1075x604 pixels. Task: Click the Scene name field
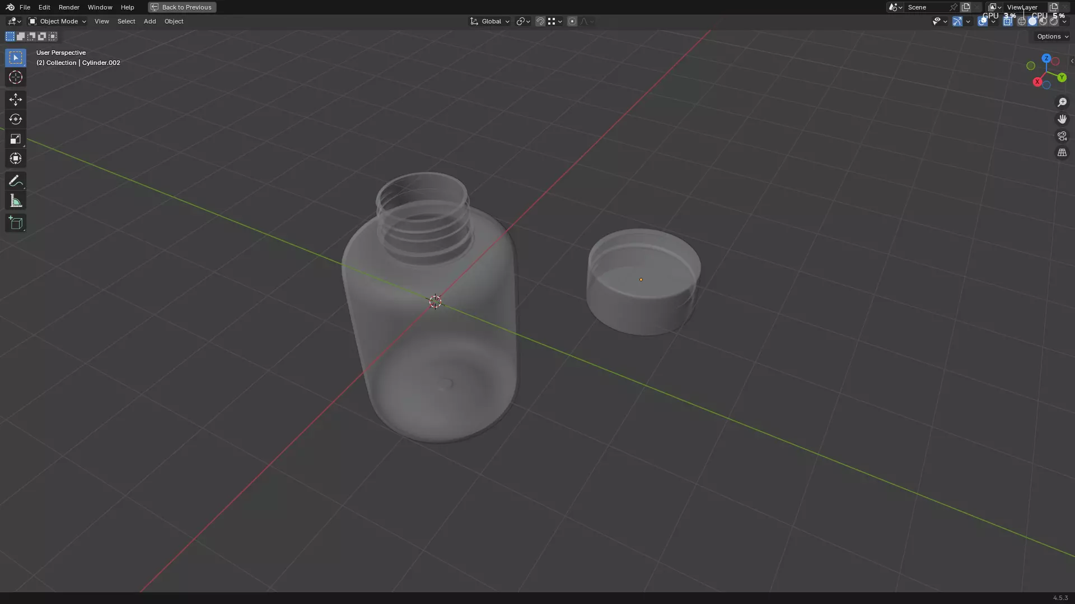927,7
